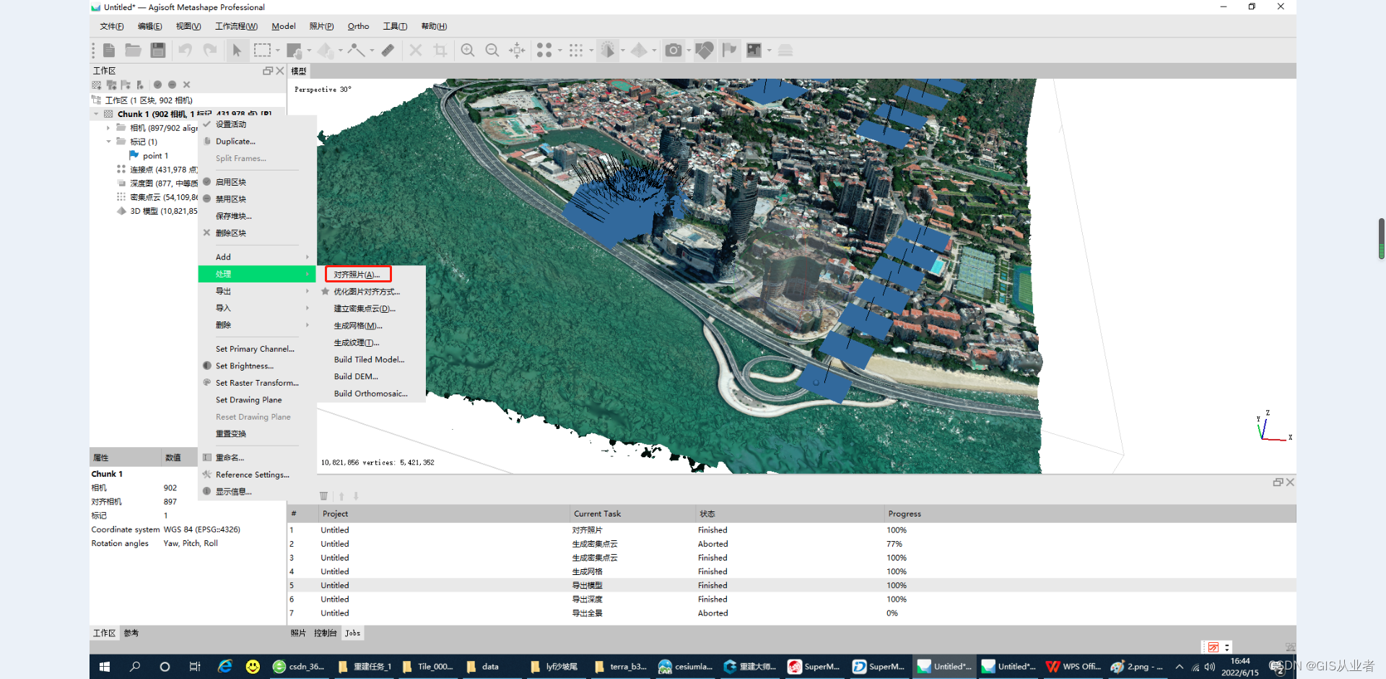The width and height of the screenshot is (1386, 679).
Task: Switch to the 控制台 tab
Action: click(x=324, y=633)
